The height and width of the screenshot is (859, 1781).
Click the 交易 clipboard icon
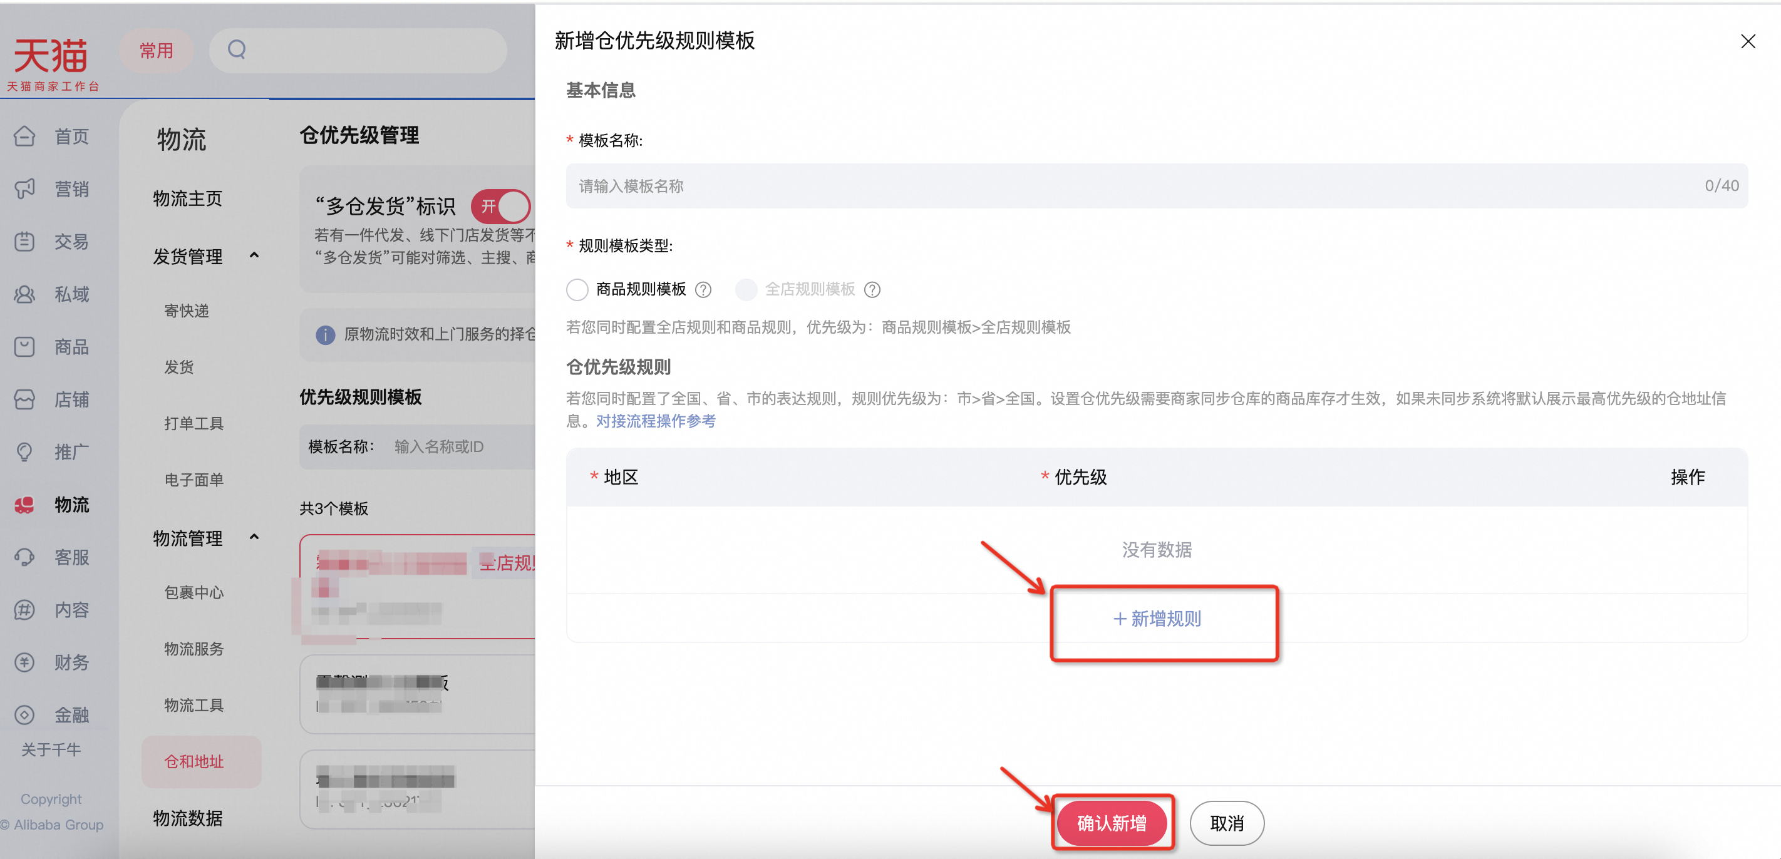[24, 241]
